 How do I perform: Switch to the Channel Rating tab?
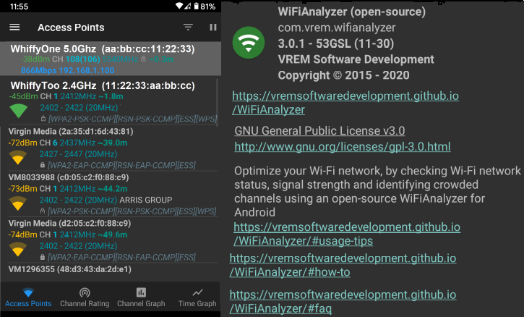tap(85, 297)
